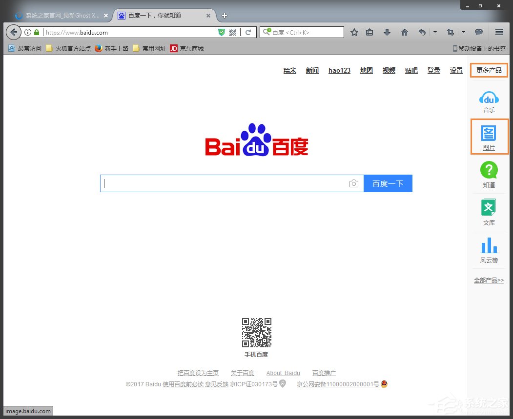The height and width of the screenshot is (419, 513).
Task: Click the Firefox home button
Action: click(404, 32)
